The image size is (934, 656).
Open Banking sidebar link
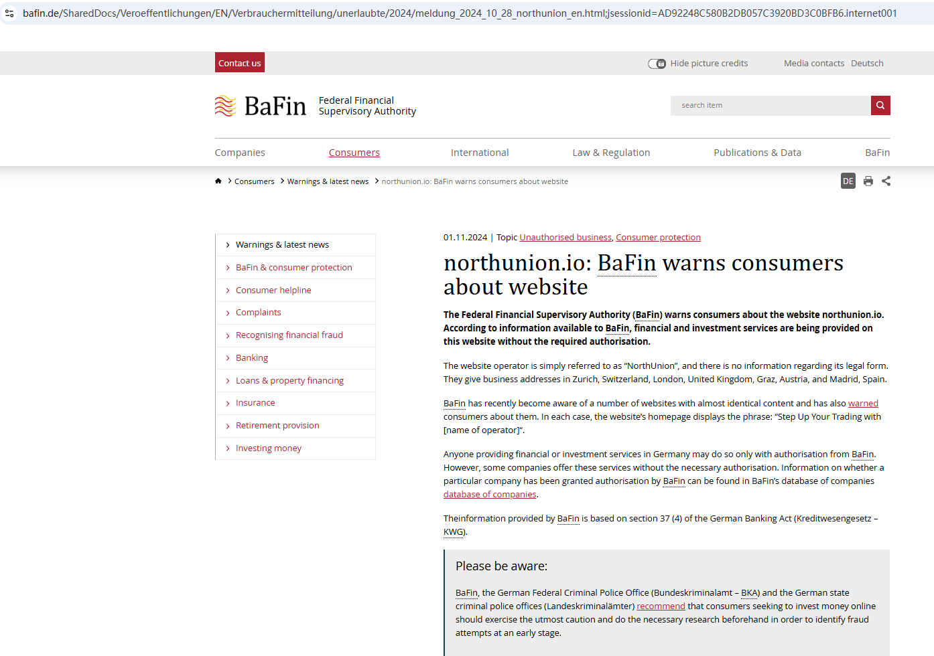tap(252, 358)
